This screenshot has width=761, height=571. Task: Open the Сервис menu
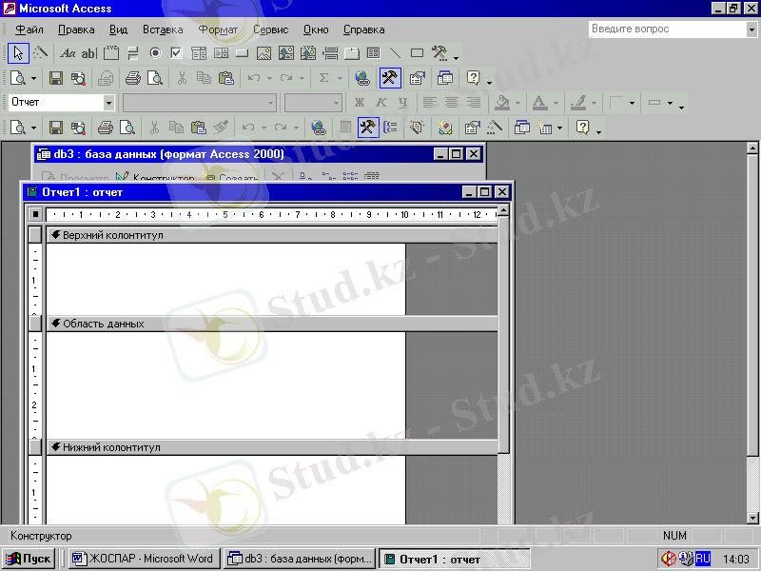(x=271, y=30)
